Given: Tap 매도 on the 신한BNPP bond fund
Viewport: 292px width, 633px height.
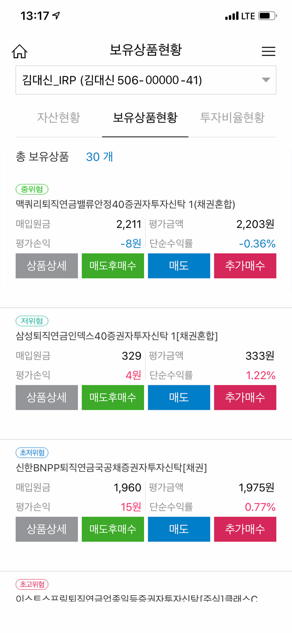Looking at the screenshot, I should tap(179, 529).
